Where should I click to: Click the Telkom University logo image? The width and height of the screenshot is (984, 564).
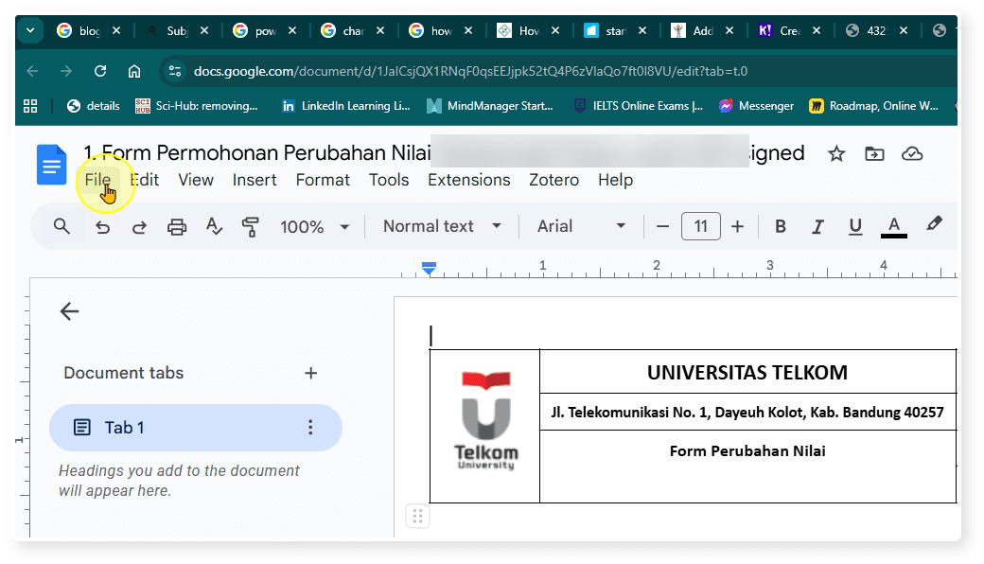[x=485, y=420]
